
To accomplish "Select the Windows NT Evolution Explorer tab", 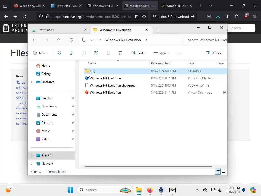I will 121,30.
